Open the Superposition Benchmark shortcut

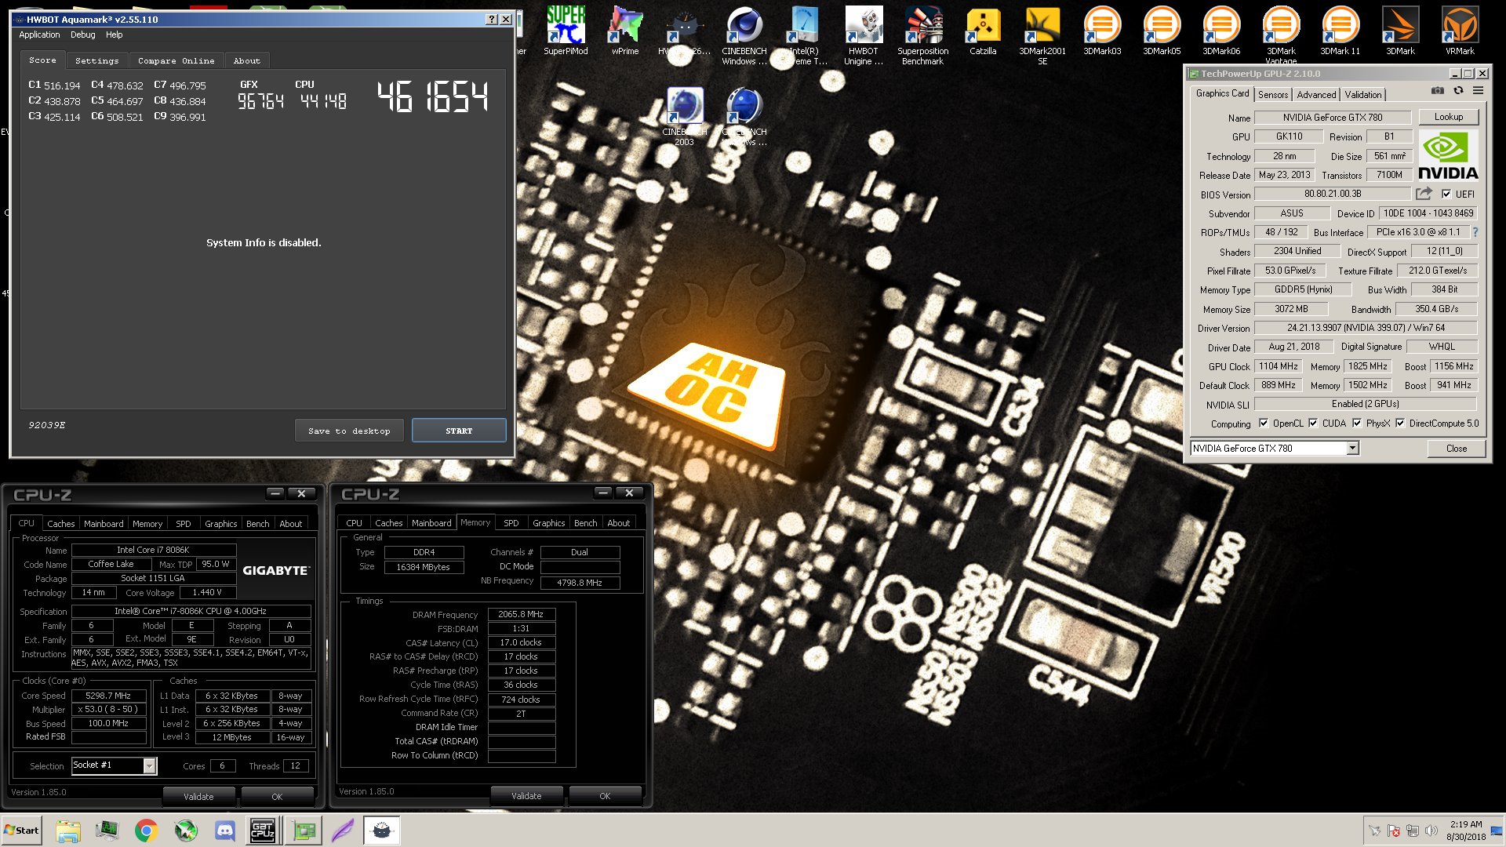coord(923,35)
